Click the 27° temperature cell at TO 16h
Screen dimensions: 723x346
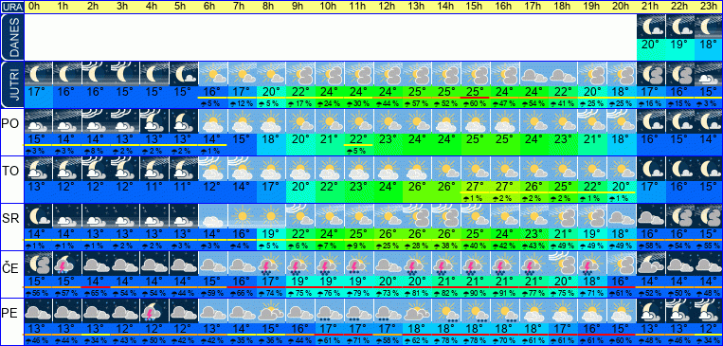tap(503, 187)
